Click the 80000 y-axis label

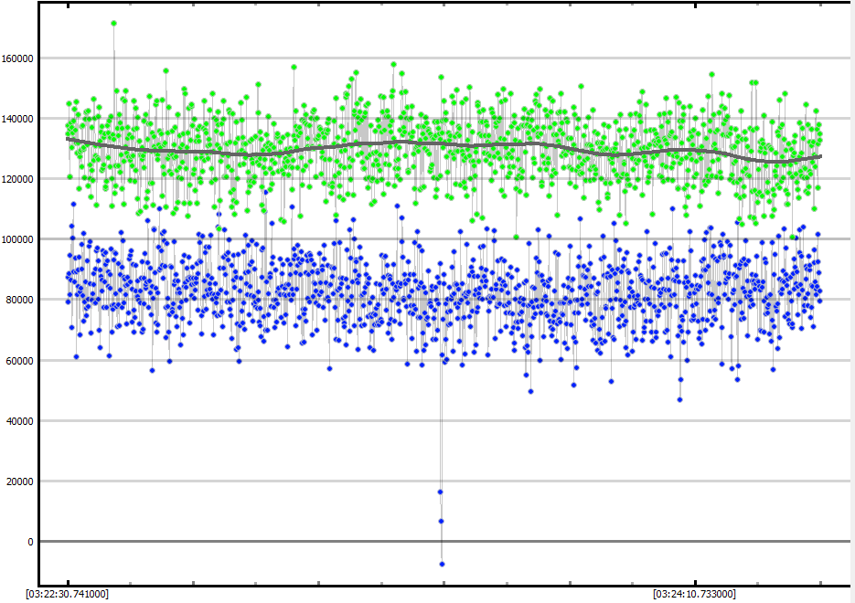(19, 301)
